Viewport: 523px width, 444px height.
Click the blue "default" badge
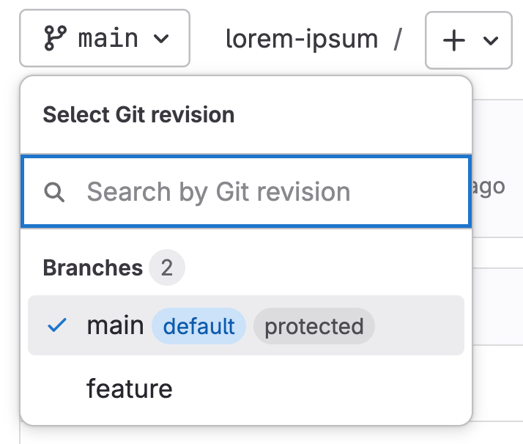(199, 326)
